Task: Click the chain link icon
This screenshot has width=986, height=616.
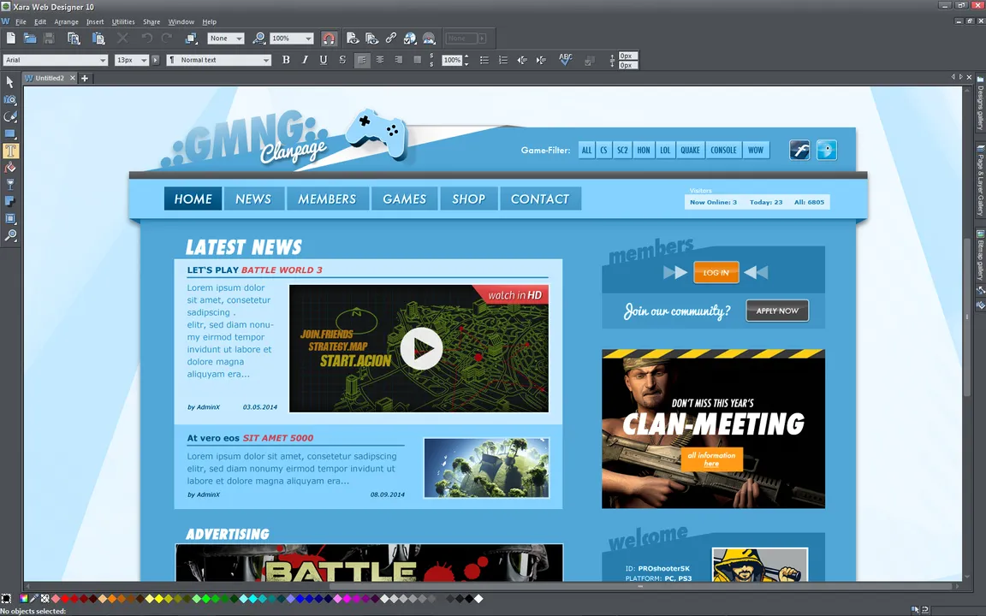Action: click(x=390, y=38)
